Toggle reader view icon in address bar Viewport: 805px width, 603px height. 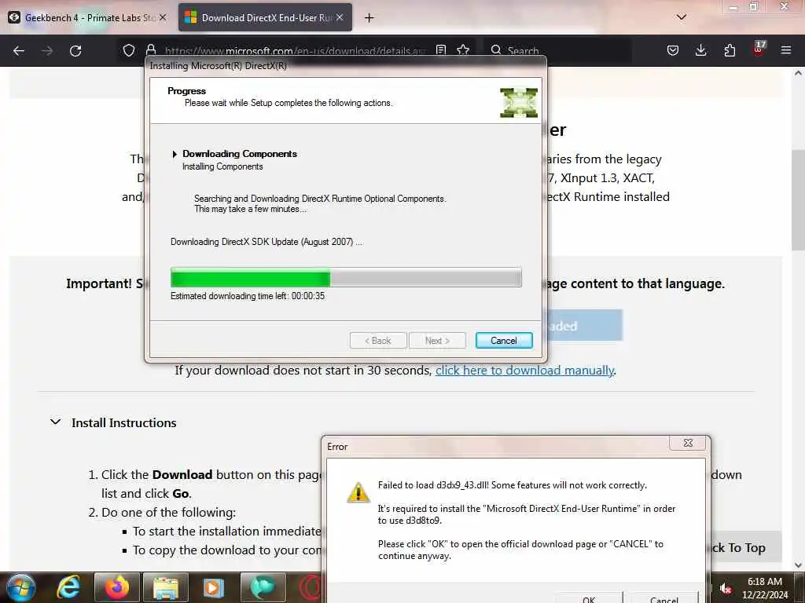pos(441,49)
